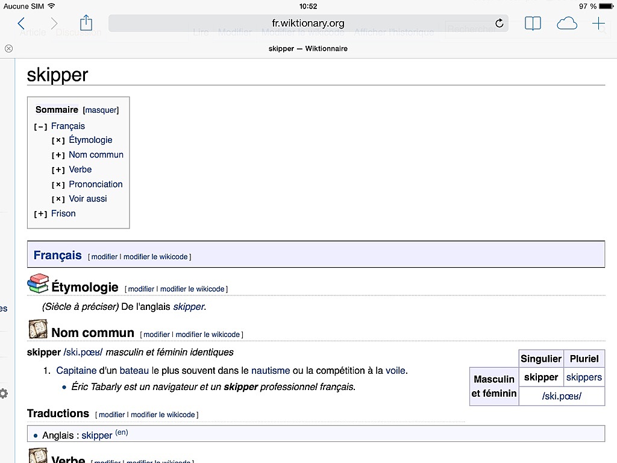Jump to Frison in the Sommaire
Screen dimensions: 617x463
[x=63, y=213]
